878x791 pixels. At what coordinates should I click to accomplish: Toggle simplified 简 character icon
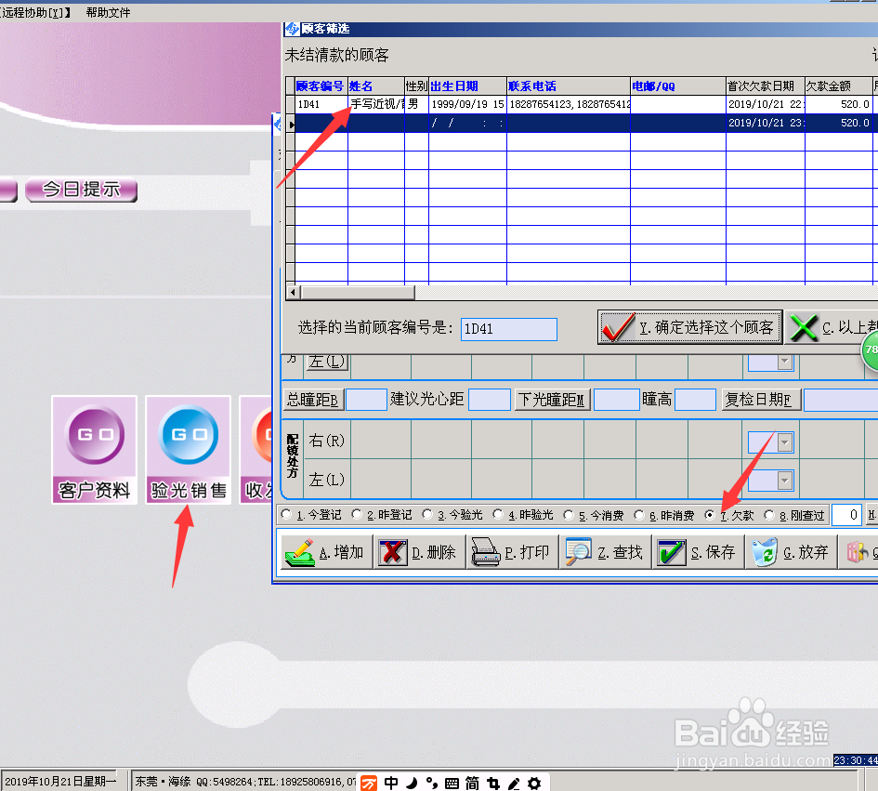click(x=472, y=783)
